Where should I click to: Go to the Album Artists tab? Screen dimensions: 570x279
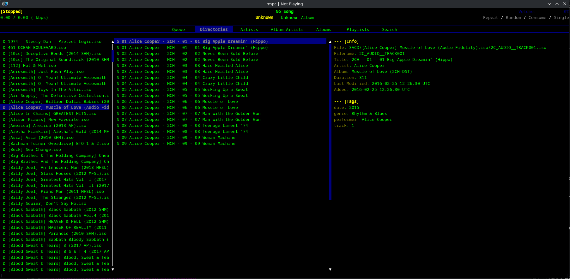[287, 30]
